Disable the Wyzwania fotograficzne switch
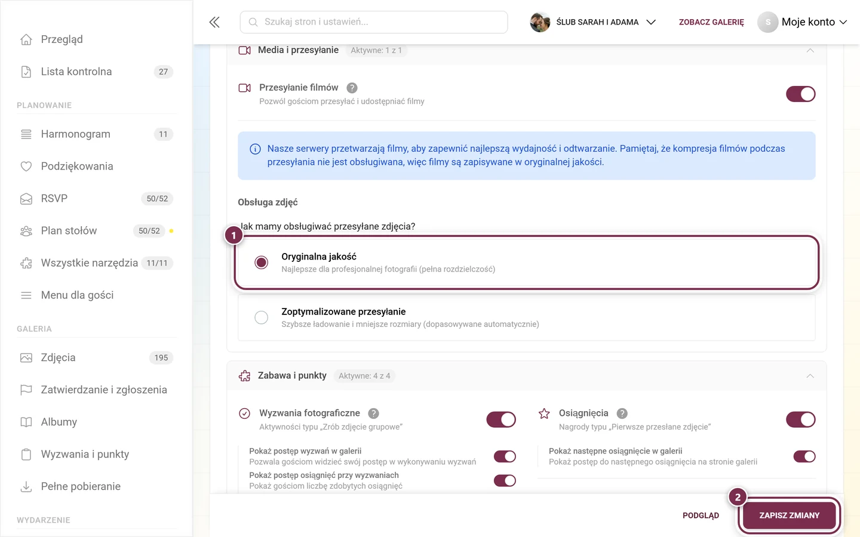860x537 pixels. 501,420
